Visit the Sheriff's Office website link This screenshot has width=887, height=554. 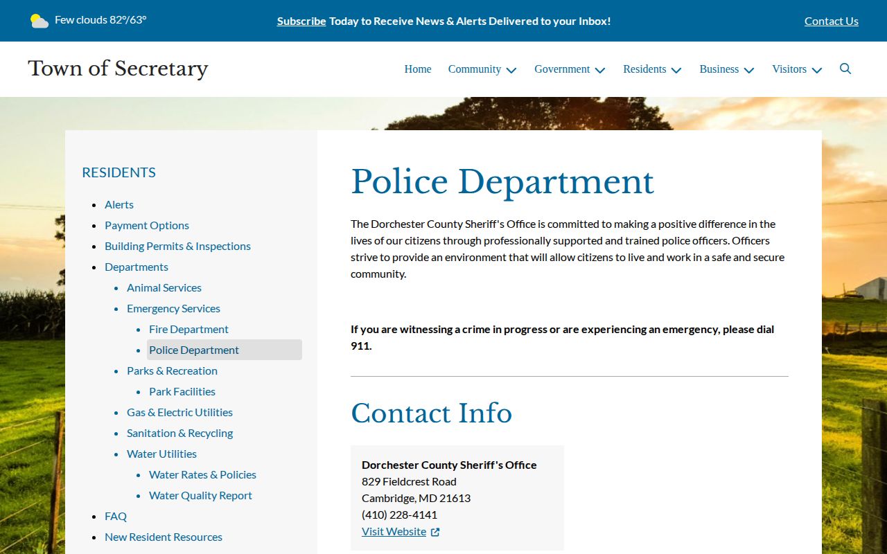click(x=394, y=531)
